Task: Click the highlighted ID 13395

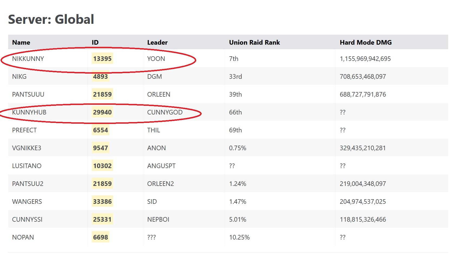Action: click(x=102, y=59)
